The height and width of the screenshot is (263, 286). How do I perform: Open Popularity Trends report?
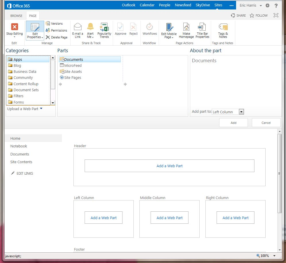point(104,30)
